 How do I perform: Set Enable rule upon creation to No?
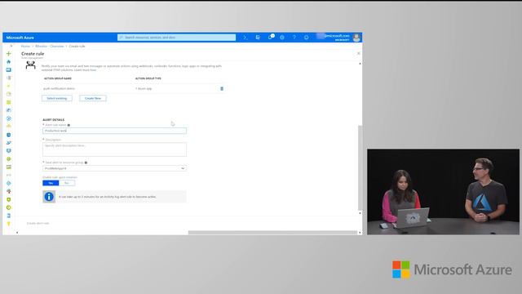tap(67, 183)
